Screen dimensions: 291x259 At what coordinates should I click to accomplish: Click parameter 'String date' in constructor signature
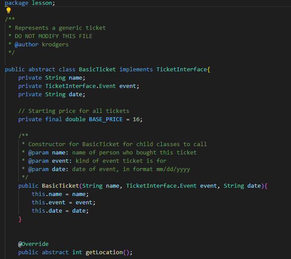[x=242, y=185]
